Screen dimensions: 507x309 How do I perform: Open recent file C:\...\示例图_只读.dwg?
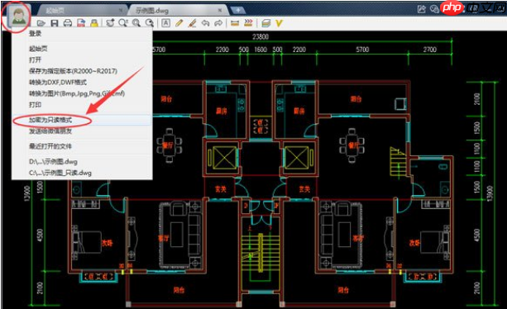click(x=60, y=173)
